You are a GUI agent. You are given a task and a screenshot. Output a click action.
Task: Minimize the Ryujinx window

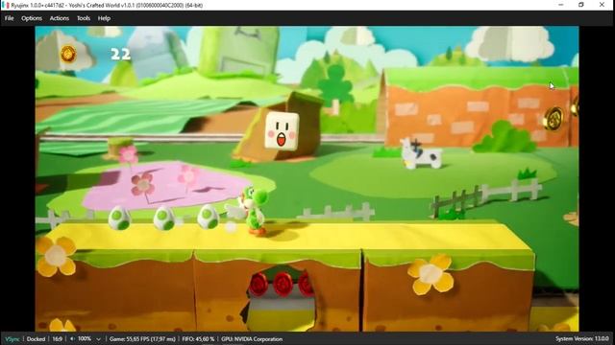(x=561, y=5)
